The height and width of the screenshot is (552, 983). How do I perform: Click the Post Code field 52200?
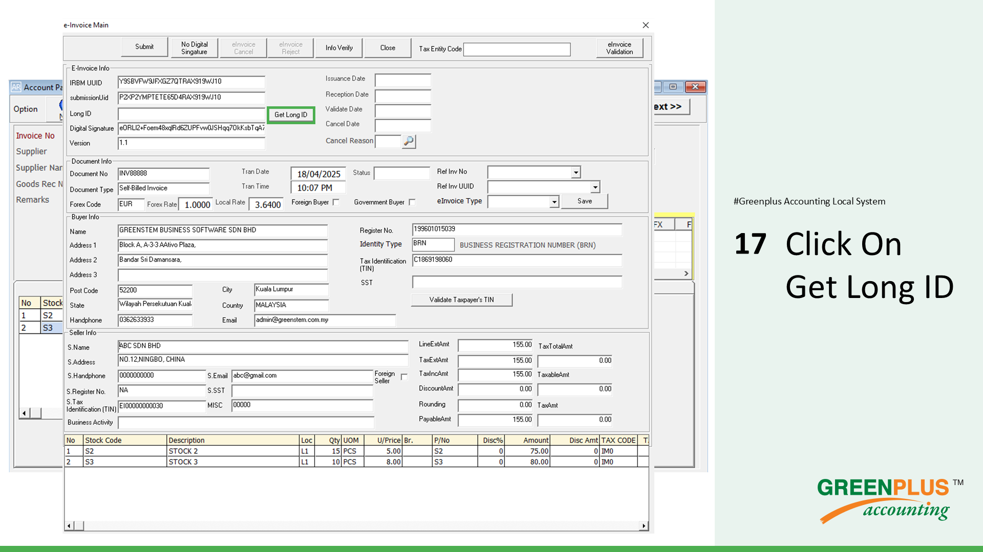pos(155,291)
